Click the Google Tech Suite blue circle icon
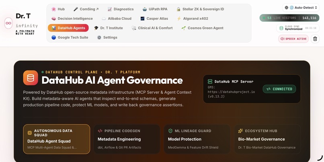Screen dimensions: 324x162 [x=54, y=37]
